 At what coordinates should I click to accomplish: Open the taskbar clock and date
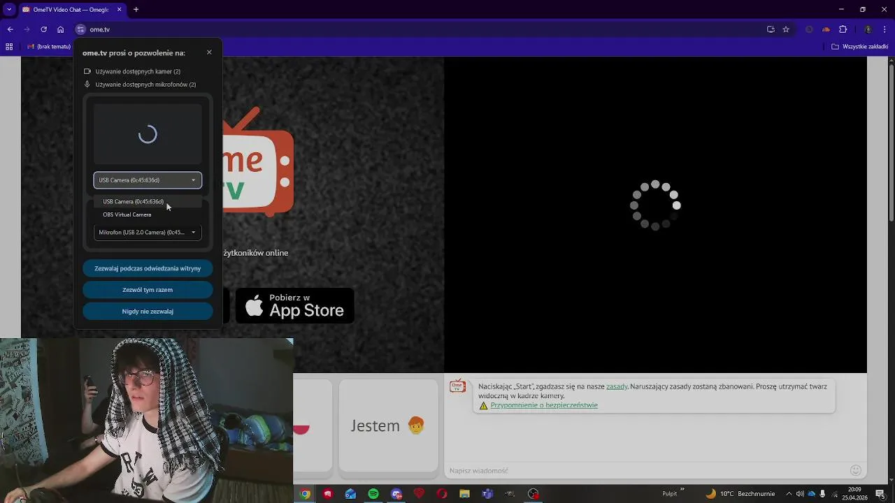pyautogui.click(x=854, y=494)
